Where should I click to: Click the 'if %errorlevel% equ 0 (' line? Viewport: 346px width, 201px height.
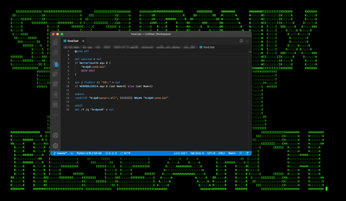point(93,63)
